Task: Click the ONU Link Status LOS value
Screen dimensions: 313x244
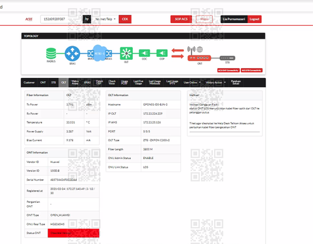Action: (x=146, y=167)
